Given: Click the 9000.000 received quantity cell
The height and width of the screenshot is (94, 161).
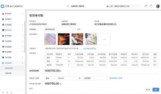Looking at the screenshot, I should [90, 61].
